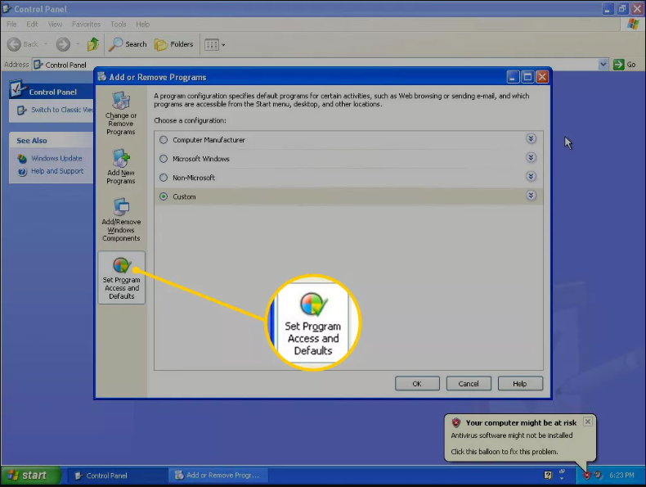The width and height of the screenshot is (646, 487).
Task: Open Edit menu in Control Panel window
Action: (32, 25)
